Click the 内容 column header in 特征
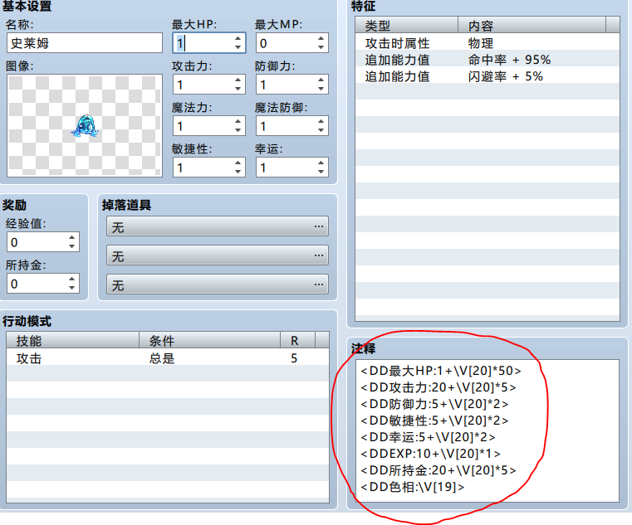 click(x=532, y=26)
